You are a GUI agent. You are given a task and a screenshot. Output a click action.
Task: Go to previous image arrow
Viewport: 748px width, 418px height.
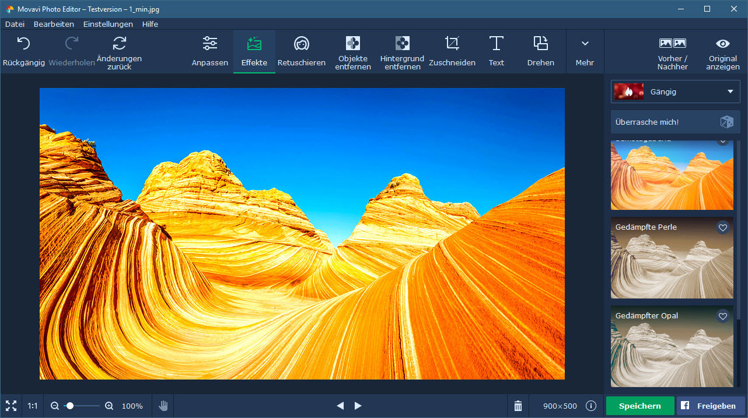coord(340,406)
